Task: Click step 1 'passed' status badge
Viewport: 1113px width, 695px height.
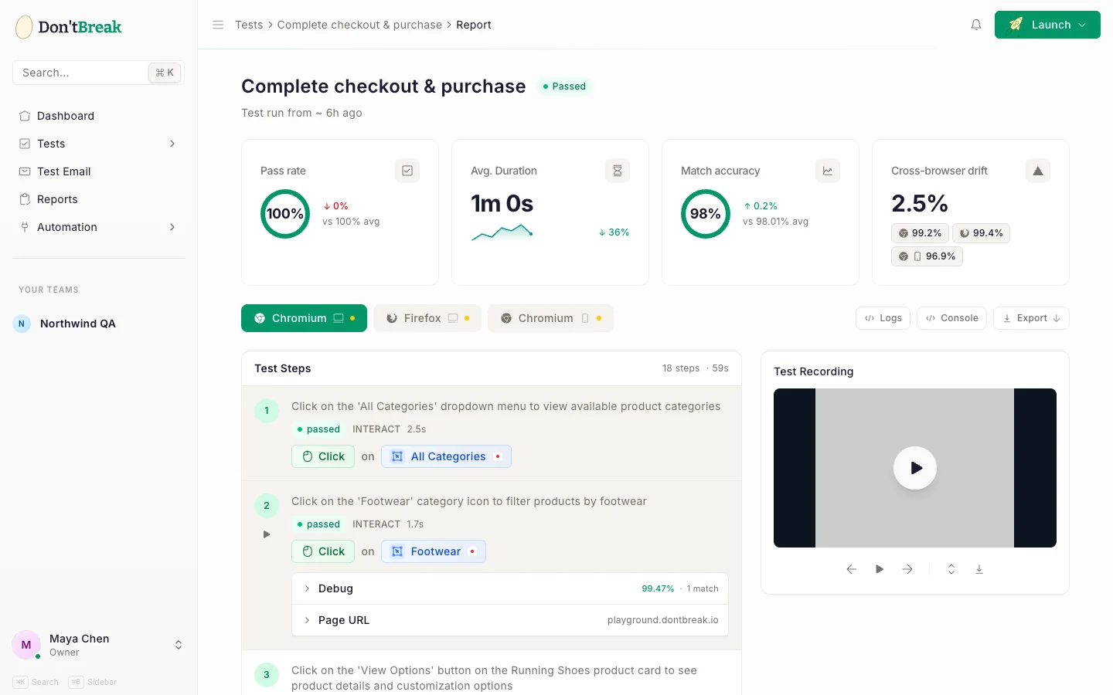Action: coord(318,429)
